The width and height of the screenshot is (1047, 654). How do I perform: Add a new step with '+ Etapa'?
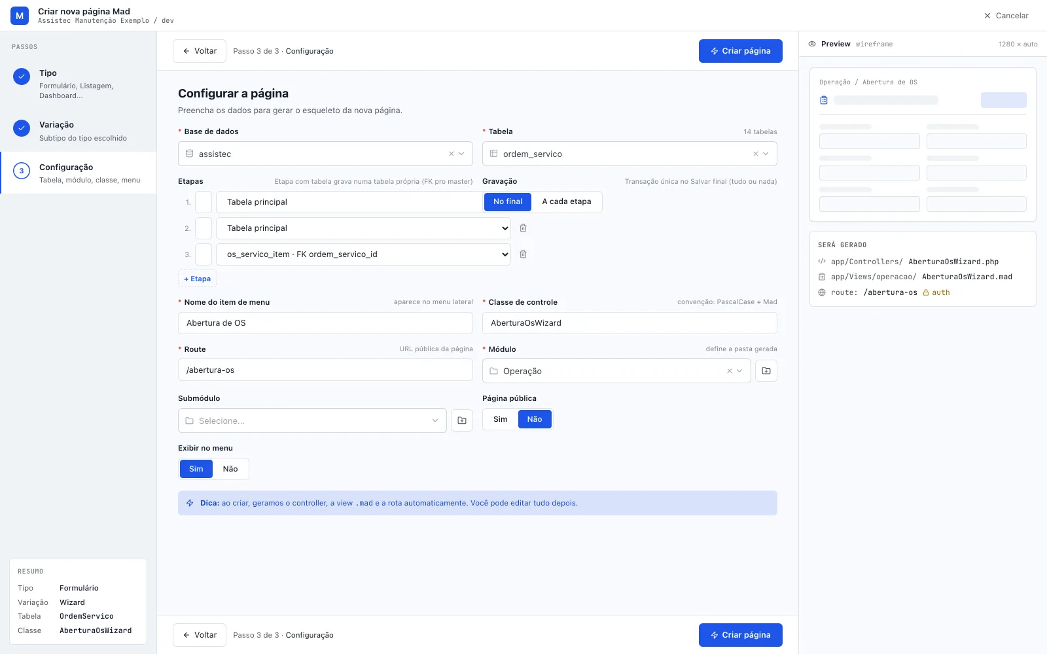coord(197,279)
